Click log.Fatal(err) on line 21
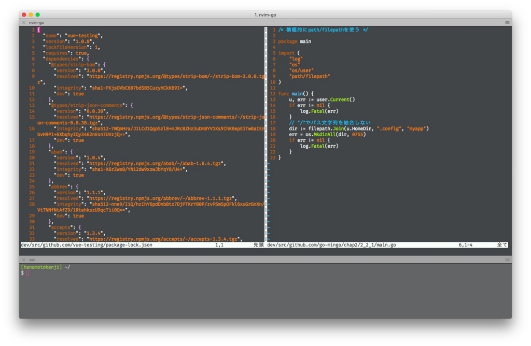 (x=319, y=146)
